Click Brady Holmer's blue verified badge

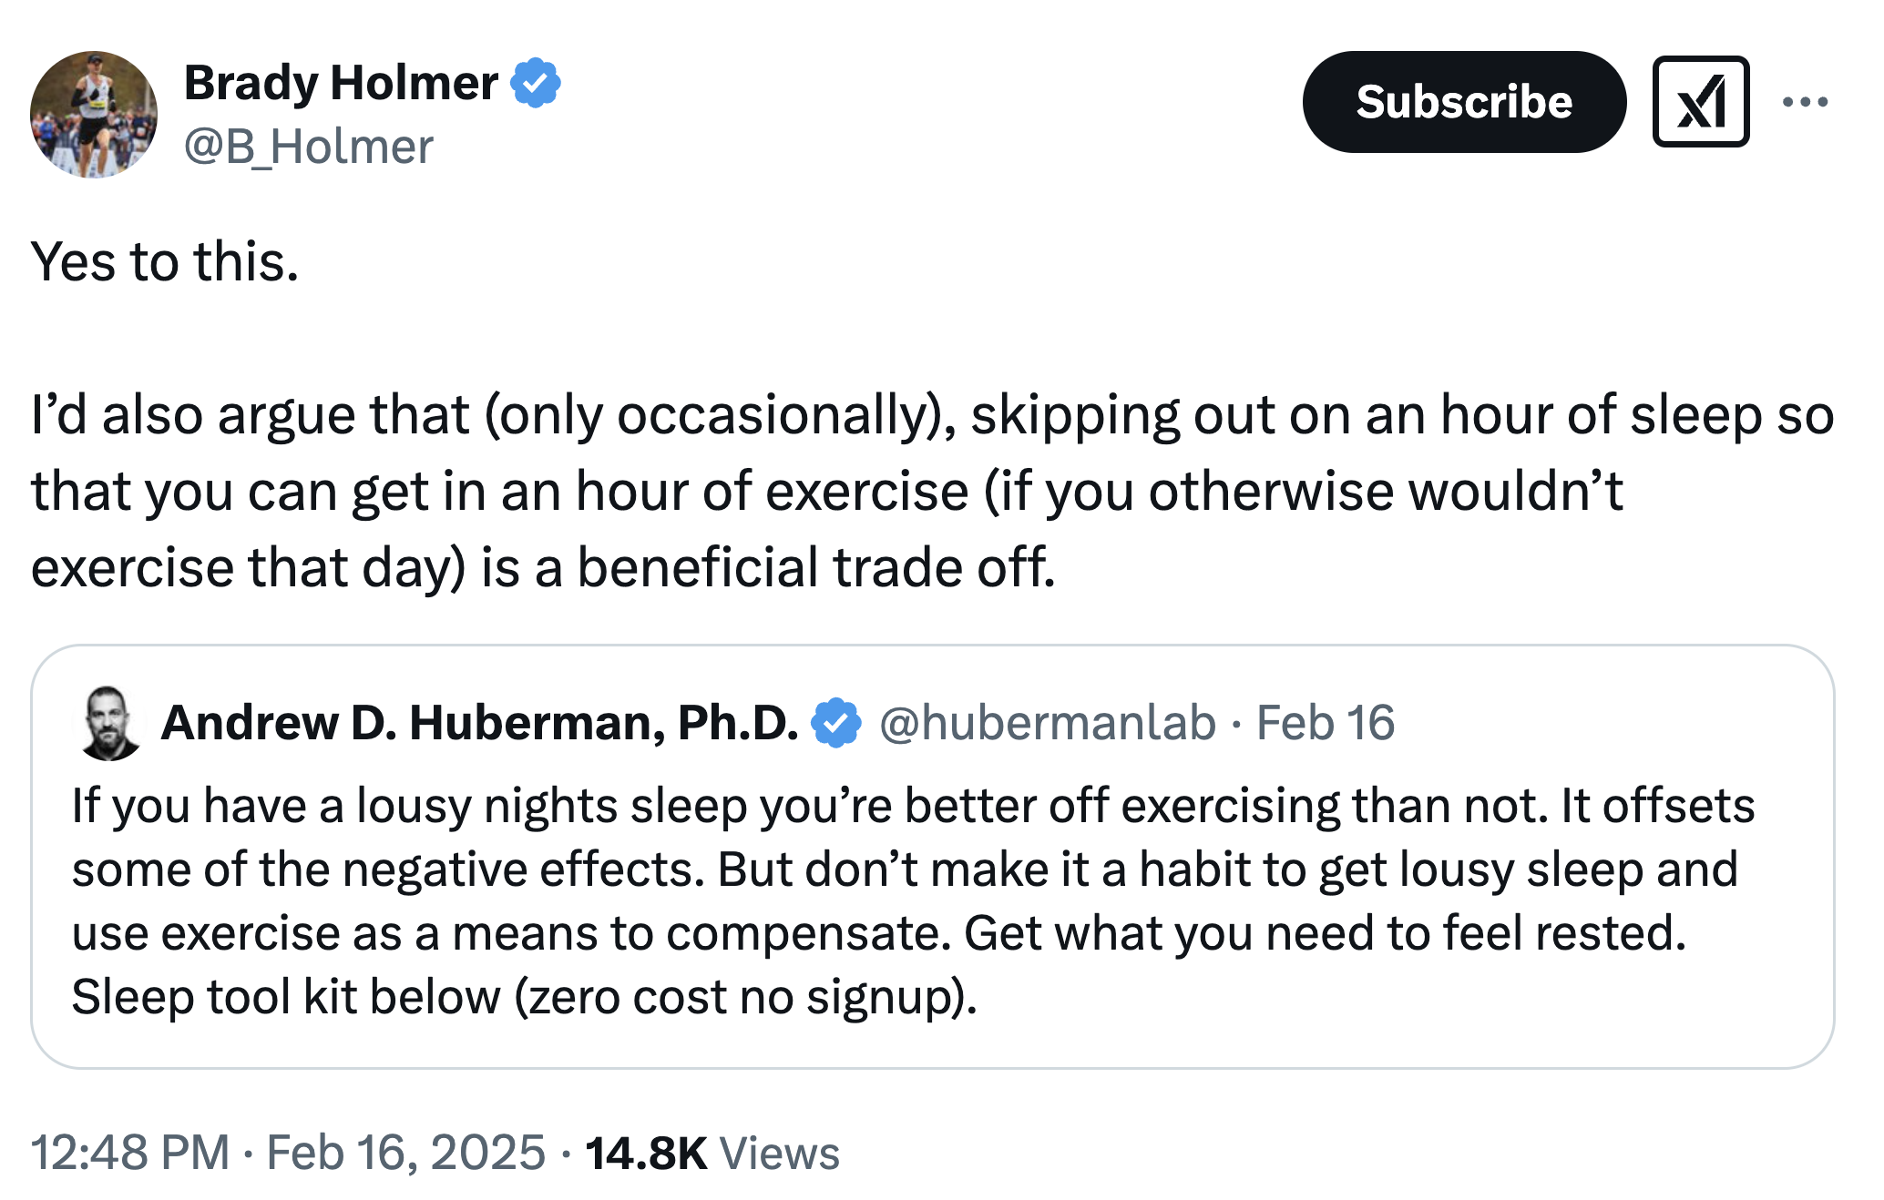pyautogui.click(x=536, y=83)
